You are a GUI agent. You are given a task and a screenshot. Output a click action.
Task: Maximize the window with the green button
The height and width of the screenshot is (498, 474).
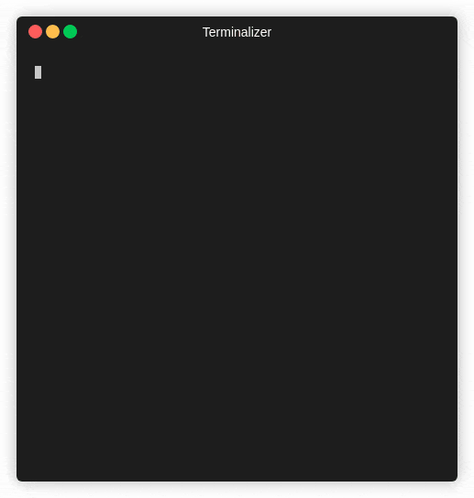coord(70,32)
